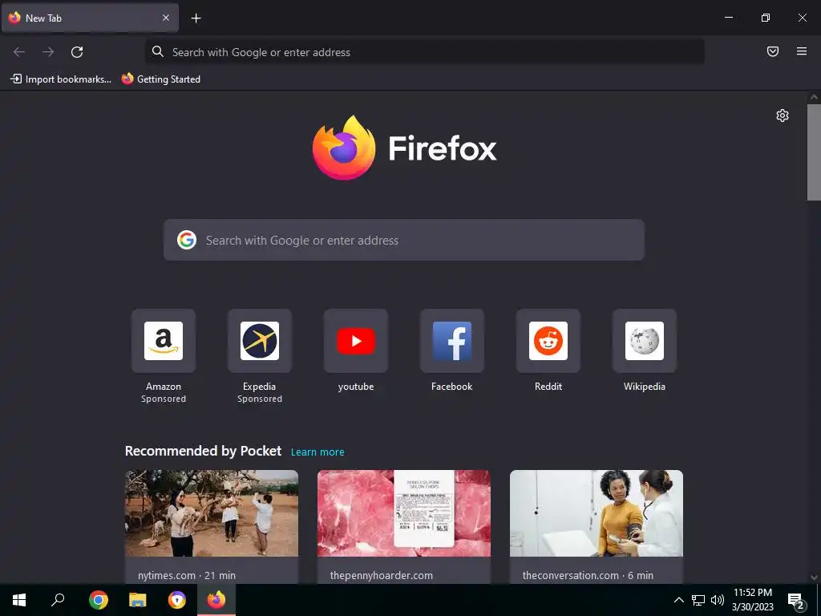Click the magnifier icon in address bar
The width and height of the screenshot is (821, 616).
click(x=158, y=51)
